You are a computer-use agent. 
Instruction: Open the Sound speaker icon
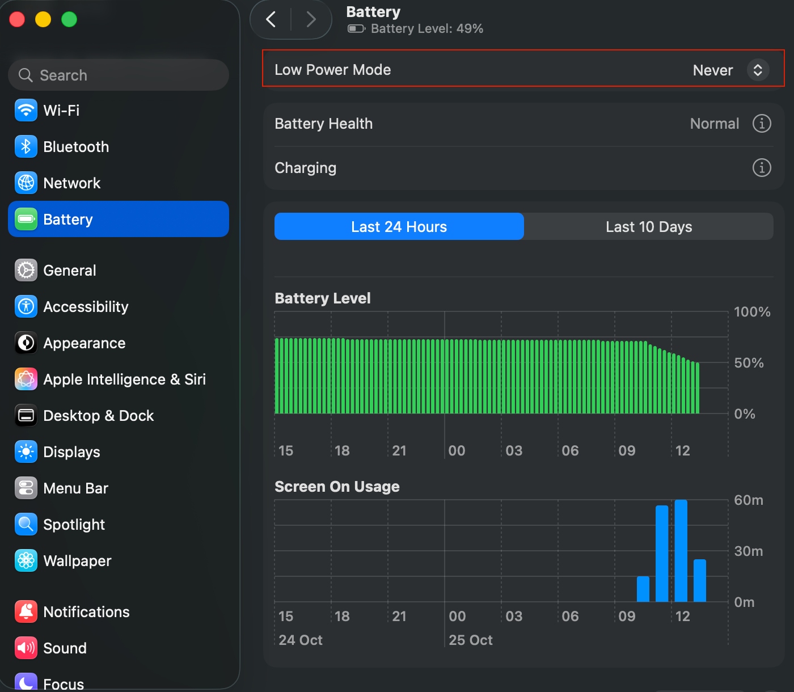(x=26, y=648)
